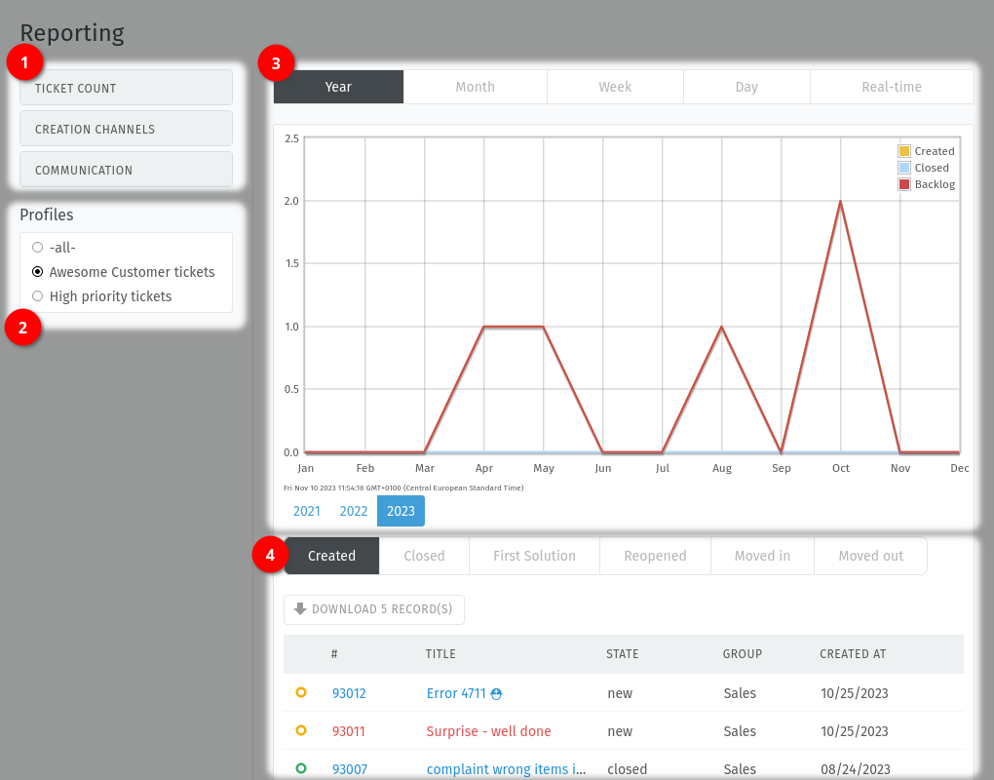This screenshot has height=780, width=994.
Task: Click the October peak on the chart
Action: pos(841,202)
